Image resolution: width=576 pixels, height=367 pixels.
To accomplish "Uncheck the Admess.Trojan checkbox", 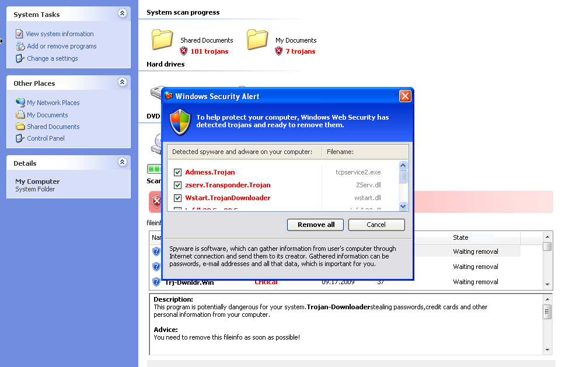I will click(178, 172).
